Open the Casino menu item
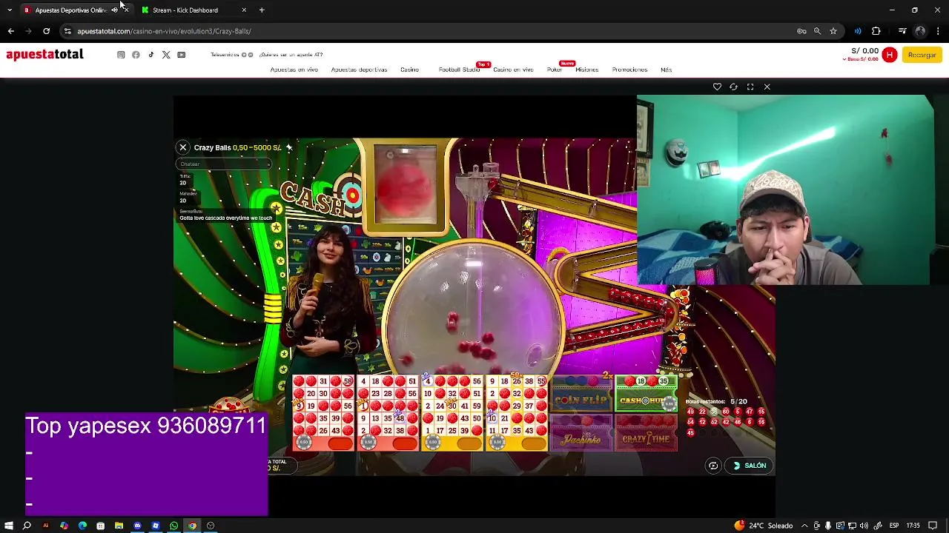949x533 pixels. 409,70
